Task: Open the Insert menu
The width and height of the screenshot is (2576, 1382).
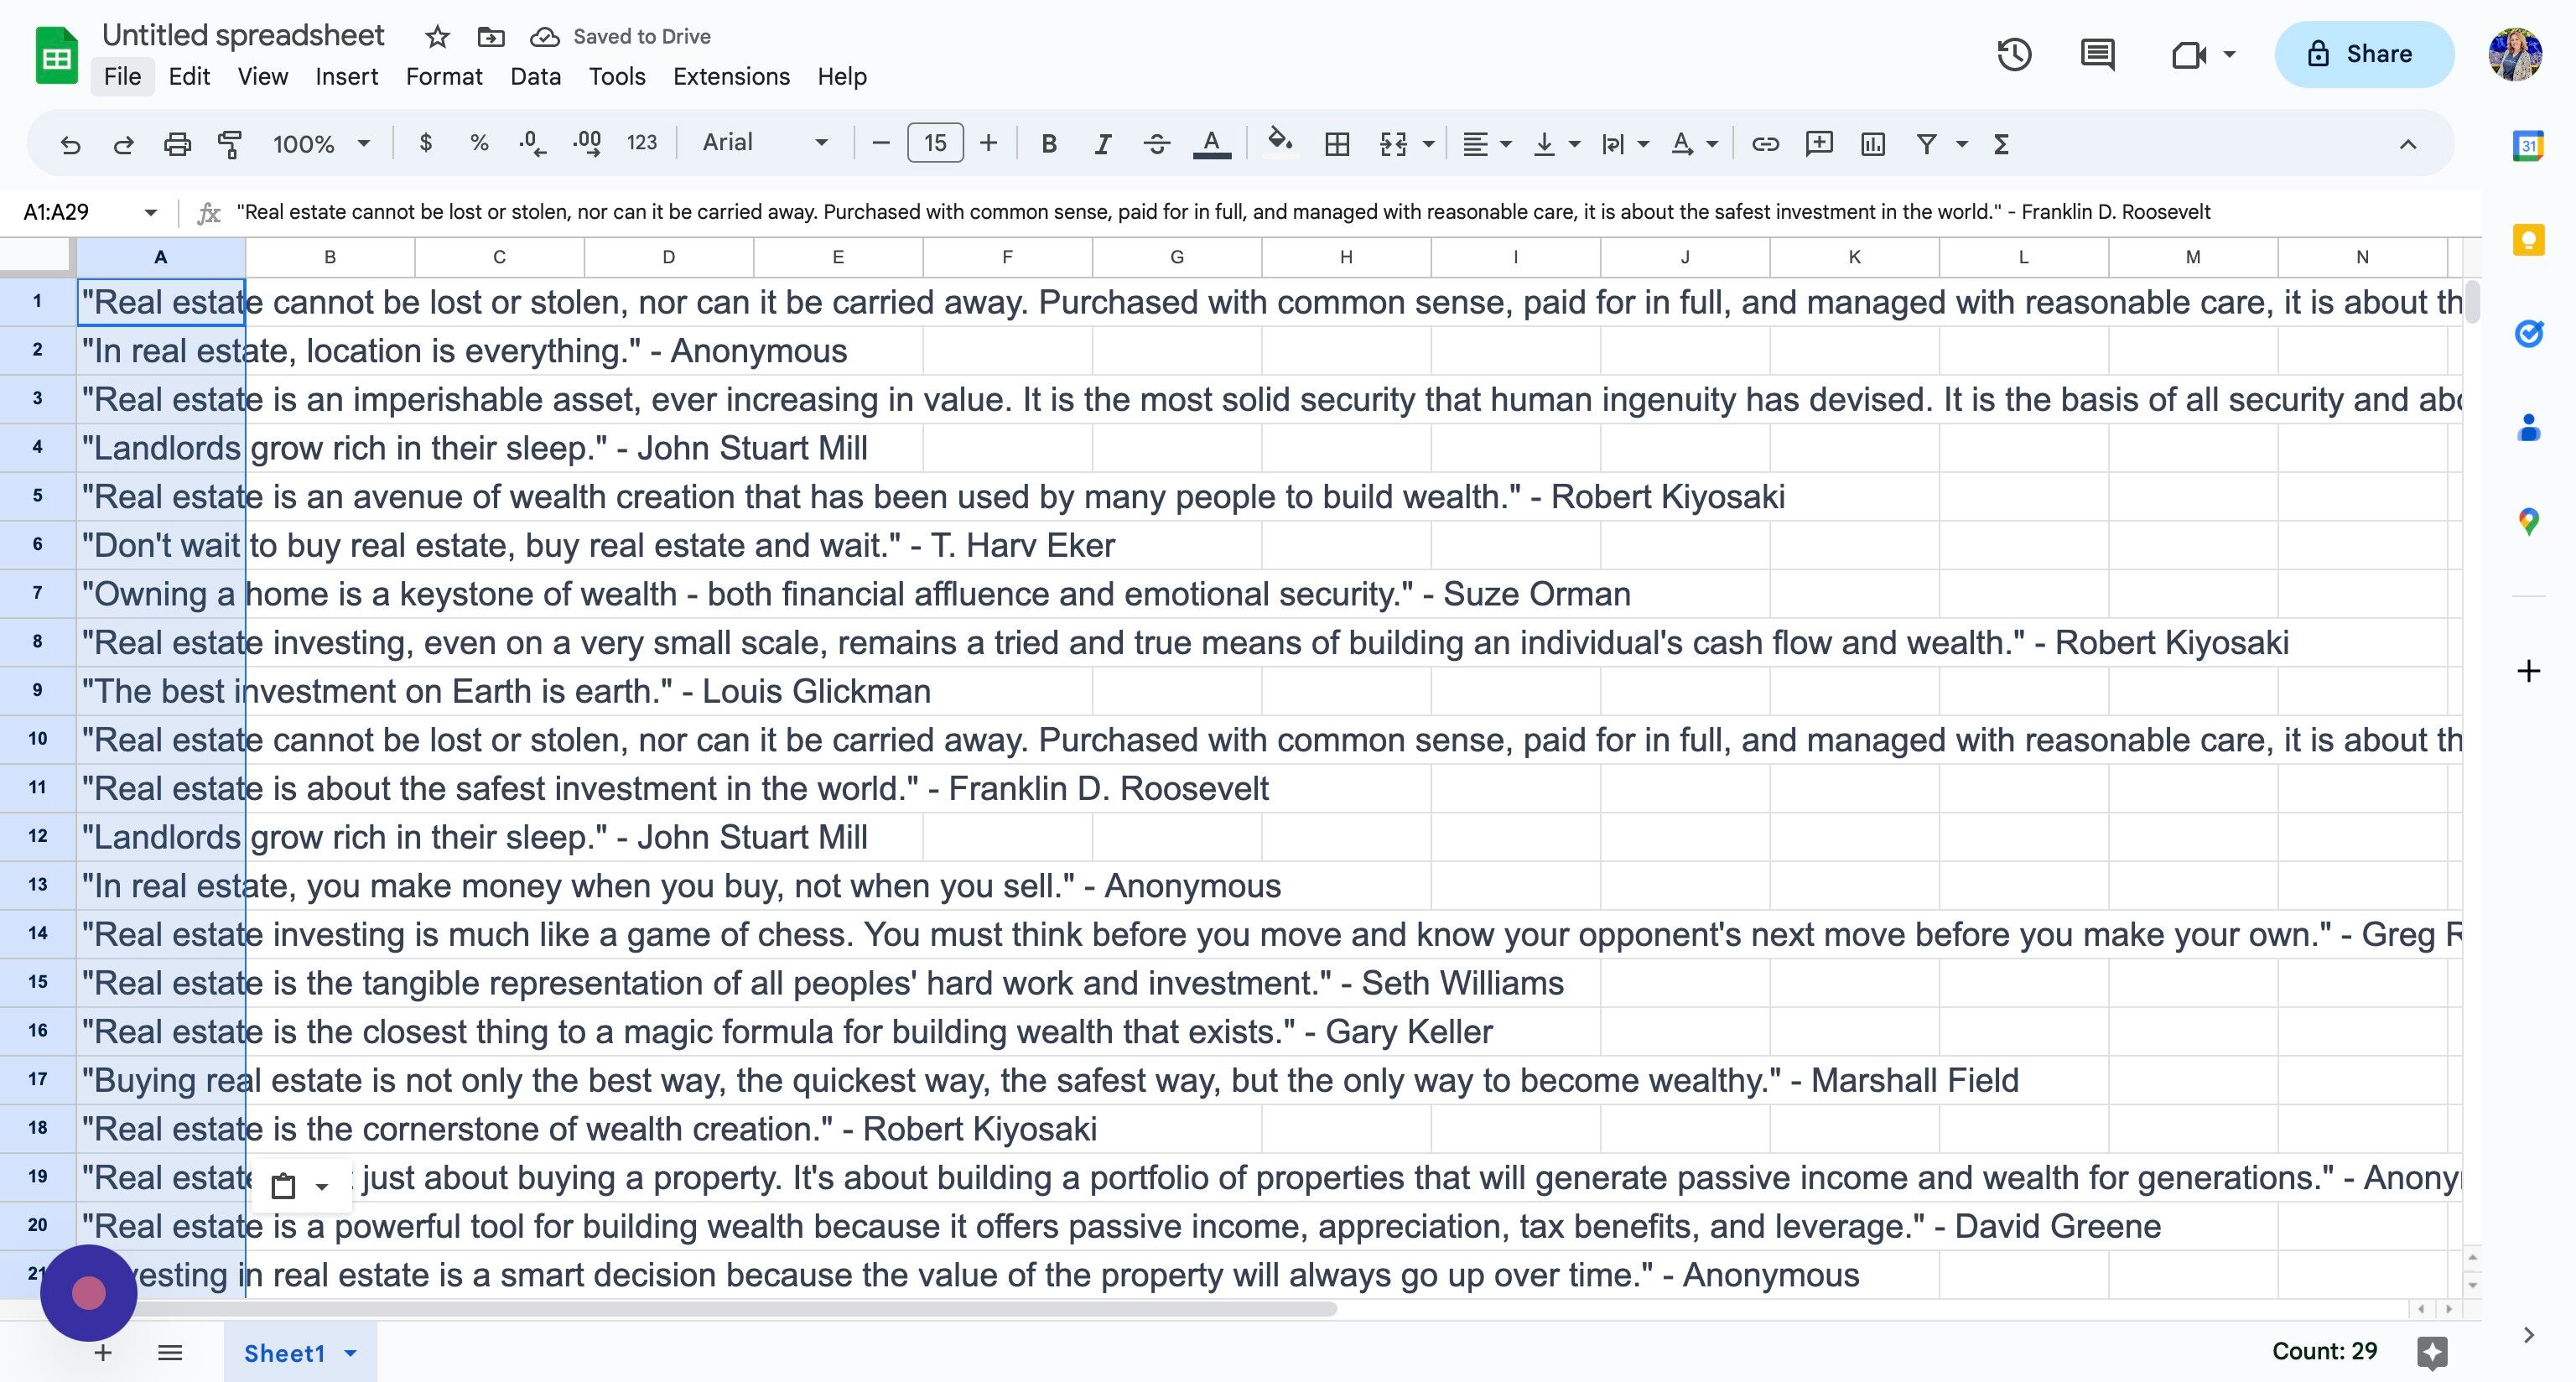Action: [x=346, y=77]
